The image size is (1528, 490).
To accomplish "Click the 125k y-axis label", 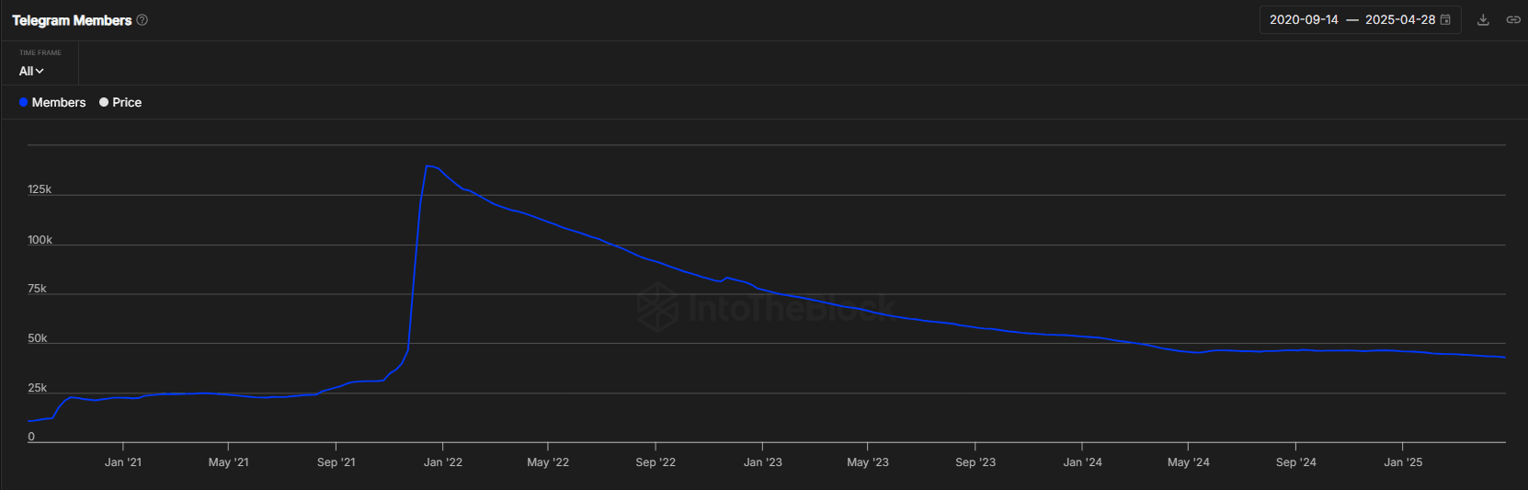I will tap(40, 189).
